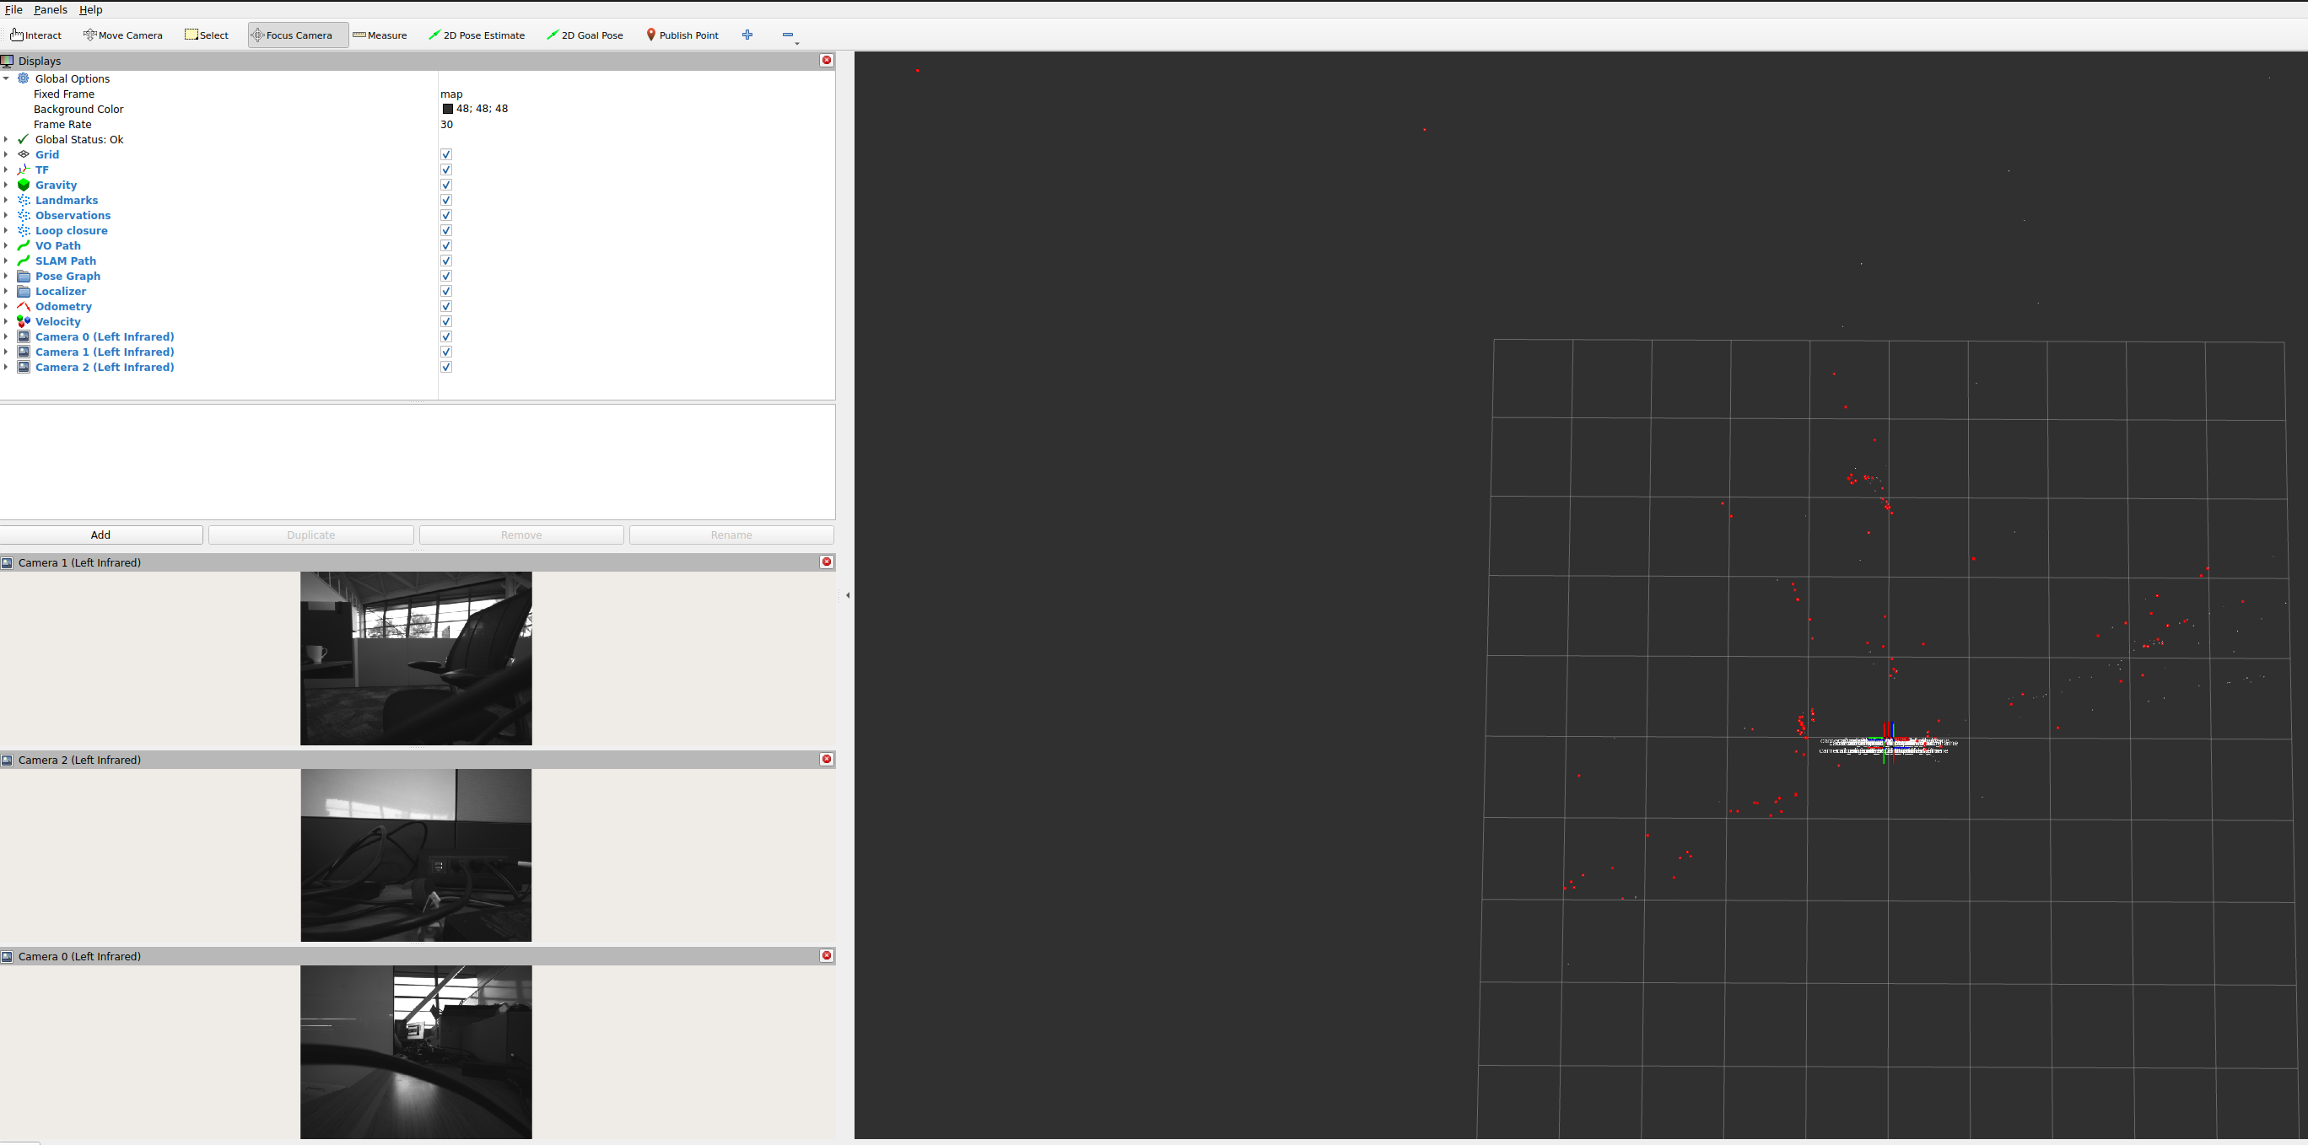This screenshot has height=1145, width=2308.
Task: Expand the Odometry display settings
Action: tap(7, 306)
